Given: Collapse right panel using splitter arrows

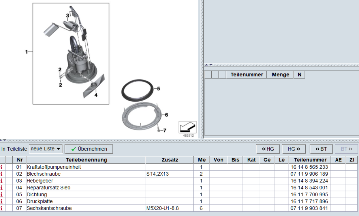Looking at the screenshot, I should click(x=208, y=65).
